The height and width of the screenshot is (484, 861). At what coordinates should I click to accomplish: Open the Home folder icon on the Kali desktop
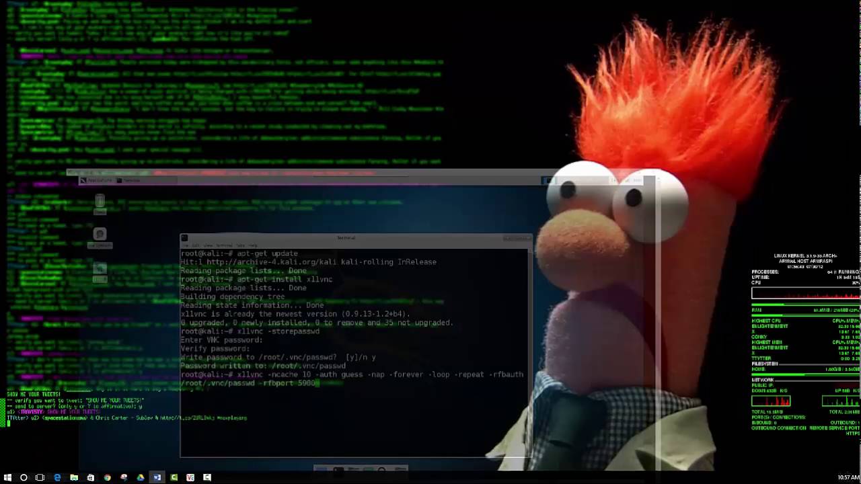tap(100, 271)
